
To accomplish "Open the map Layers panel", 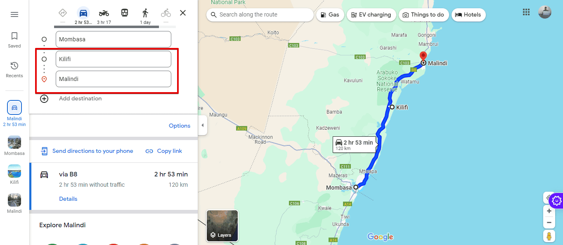I will click(222, 226).
